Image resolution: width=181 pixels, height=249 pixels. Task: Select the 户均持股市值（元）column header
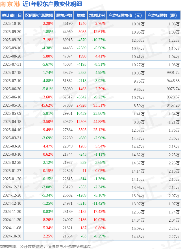pos(126,16)
